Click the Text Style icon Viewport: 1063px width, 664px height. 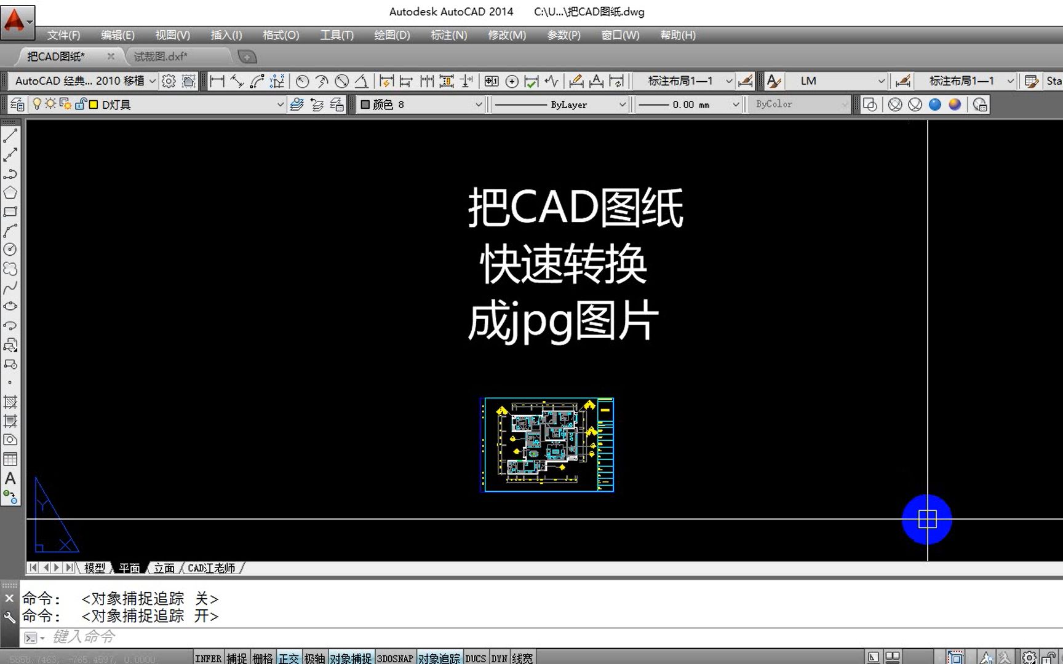[x=774, y=81]
